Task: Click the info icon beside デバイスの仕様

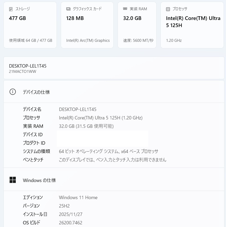Action: (x=13, y=92)
